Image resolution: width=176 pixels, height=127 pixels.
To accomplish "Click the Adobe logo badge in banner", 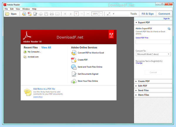I will (x=111, y=34).
